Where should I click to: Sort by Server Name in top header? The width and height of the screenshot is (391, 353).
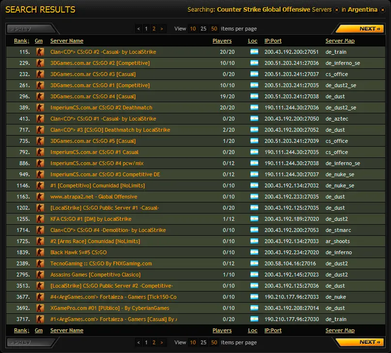coord(67,41)
